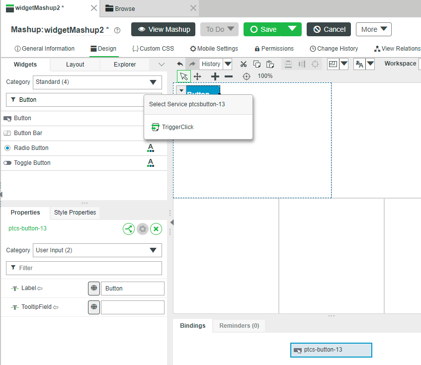The image size is (421, 365).
Task: Click the scissors cut icon
Action: [x=243, y=64]
